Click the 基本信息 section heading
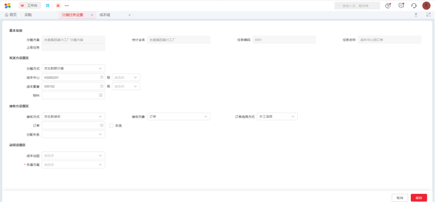 (16, 30)
